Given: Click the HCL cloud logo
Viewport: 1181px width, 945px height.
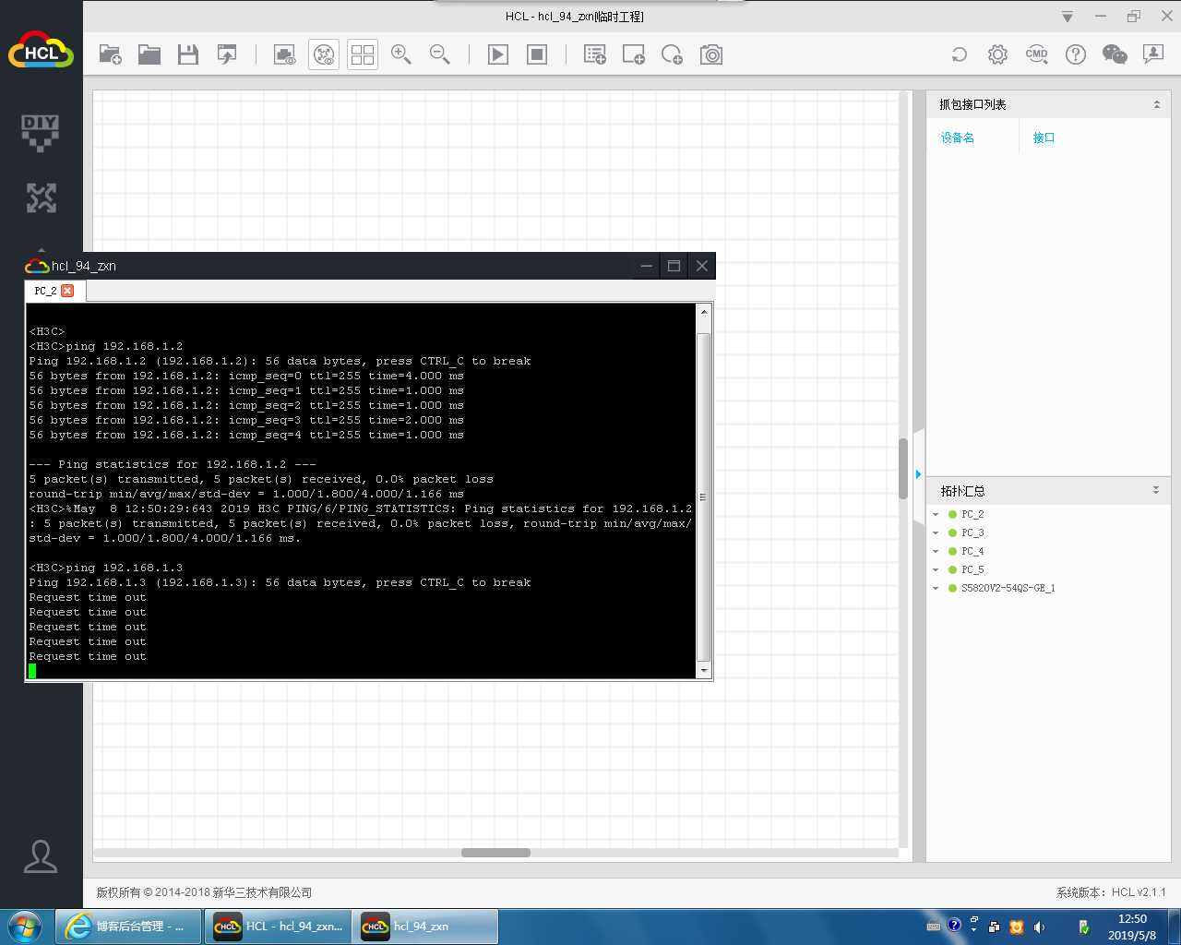Looking at the screenshot, I should 41,52.
